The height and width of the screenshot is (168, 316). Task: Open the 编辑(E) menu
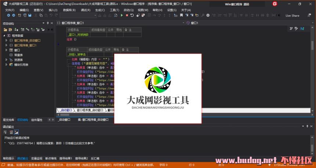click(24, 10)
